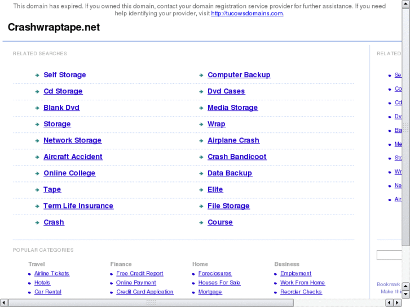Open the Crash Bandicoot link
410x307 pixels.
237,157
